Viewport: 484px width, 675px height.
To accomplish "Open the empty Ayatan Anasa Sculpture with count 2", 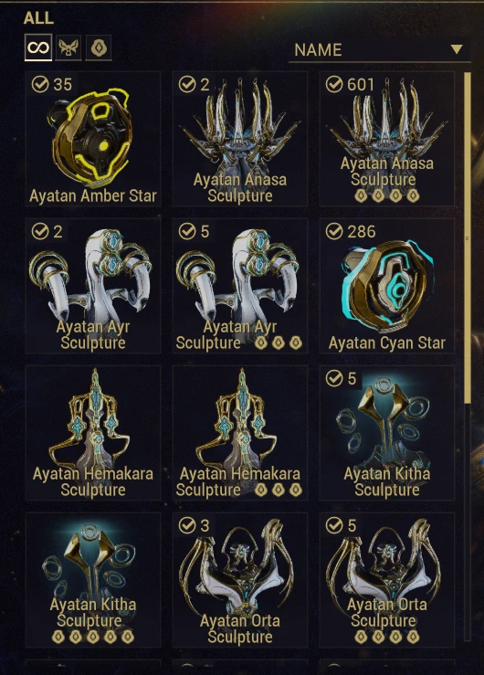I will click(240, 139).
